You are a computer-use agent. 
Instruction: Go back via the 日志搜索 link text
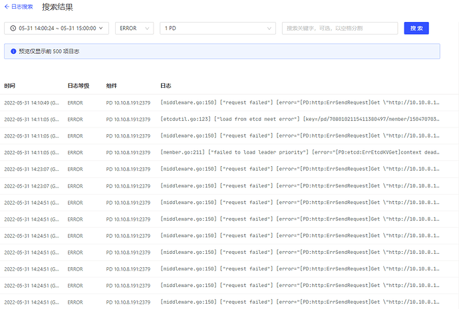point(23,7)
